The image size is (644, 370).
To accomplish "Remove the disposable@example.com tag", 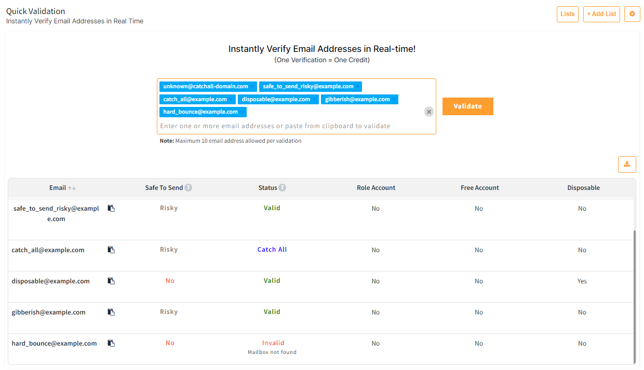I will [314, 100].
